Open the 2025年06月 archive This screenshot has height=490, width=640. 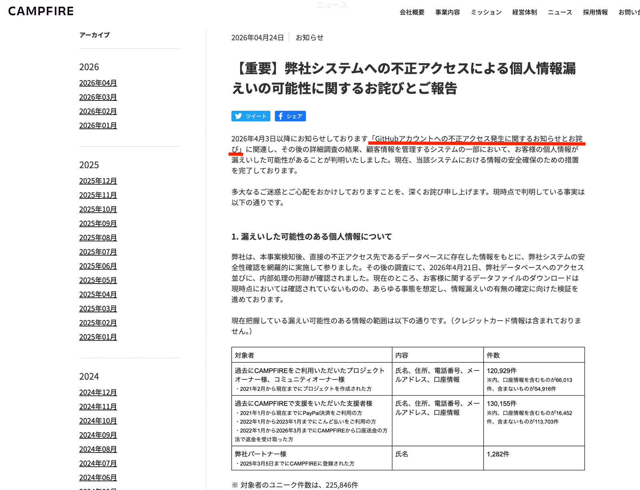(x=98, y=266)
